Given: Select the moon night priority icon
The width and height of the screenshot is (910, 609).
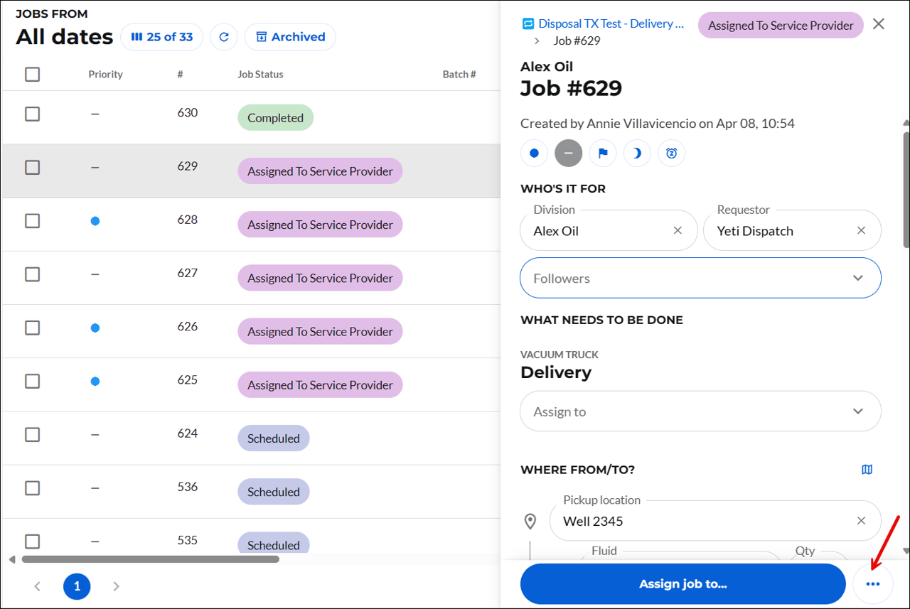Looking at the screenshot, I should pyautogui.click(x=637, y=153).
